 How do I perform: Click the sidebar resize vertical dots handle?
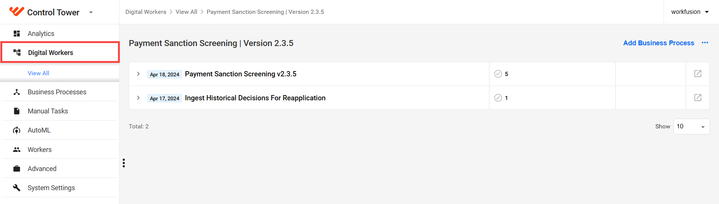tap(124, 163)
